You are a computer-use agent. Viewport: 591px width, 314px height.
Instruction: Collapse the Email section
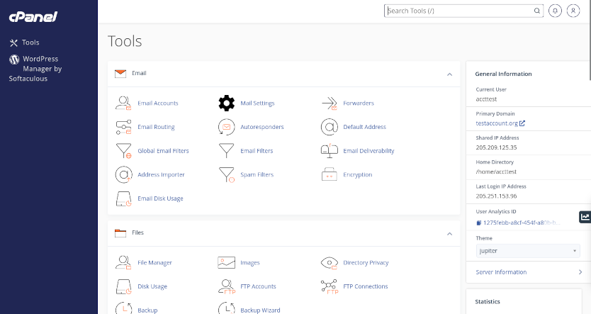click(x=449, y=73)
